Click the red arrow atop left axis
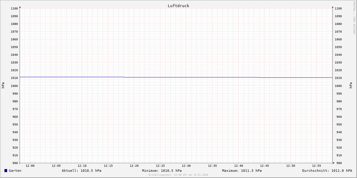The width and height of the screenshot is (357, 178). tap(20, 7)
